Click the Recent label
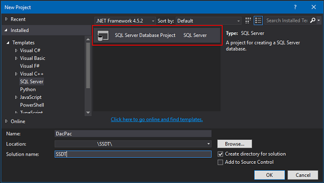The width and height of the screenshot is (324, 183). [x=18, y=19]
